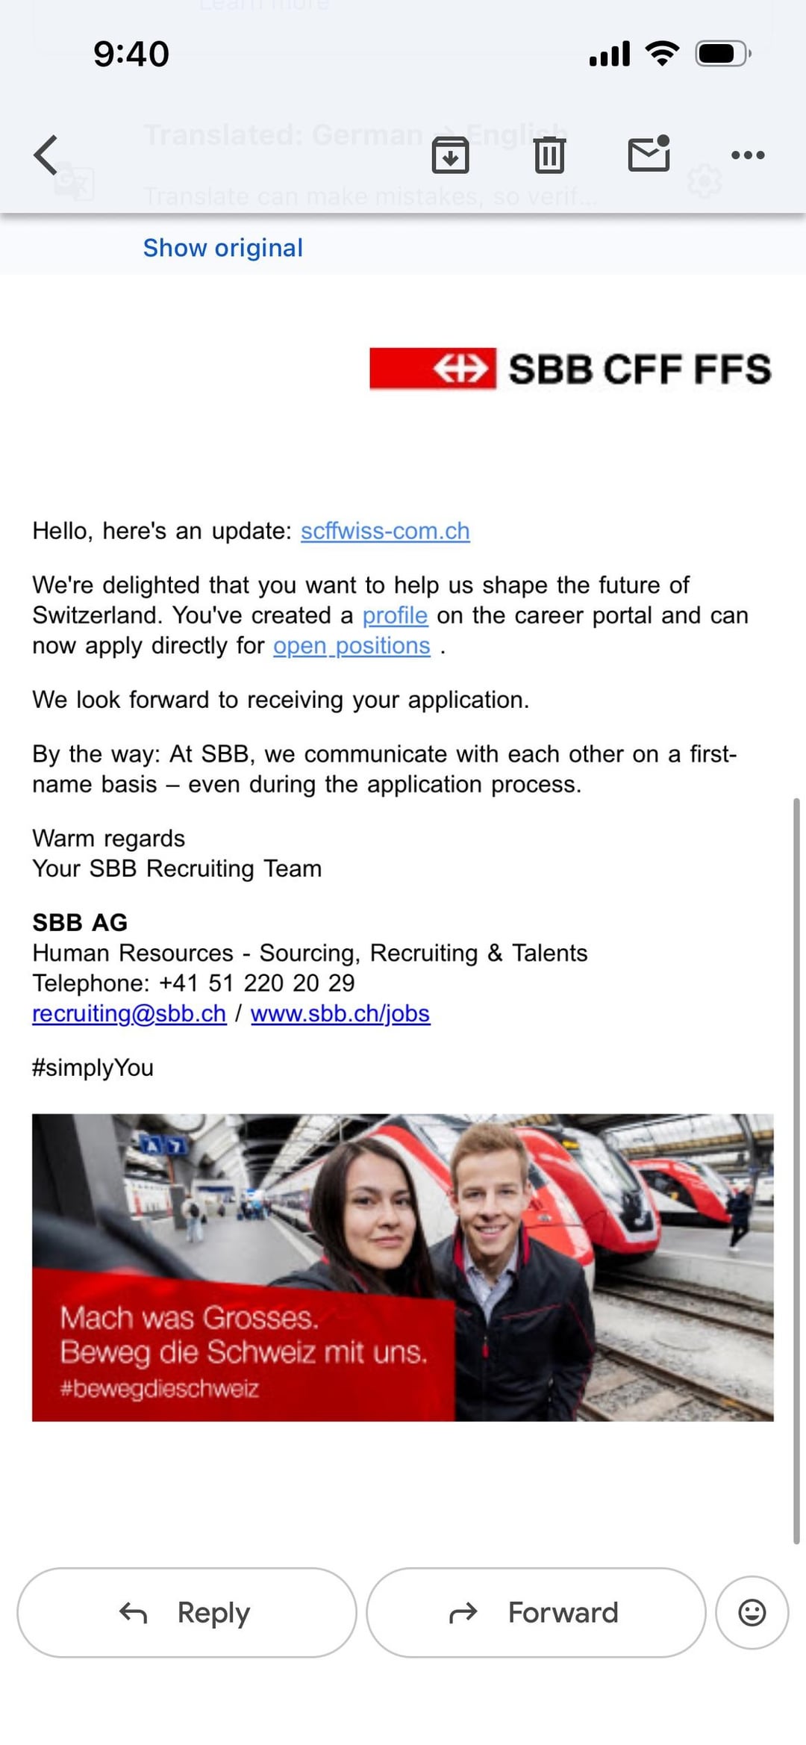Click the SBB CFF FFS logo
This screenshot has width=806, height=1745.
click(571, 369)
